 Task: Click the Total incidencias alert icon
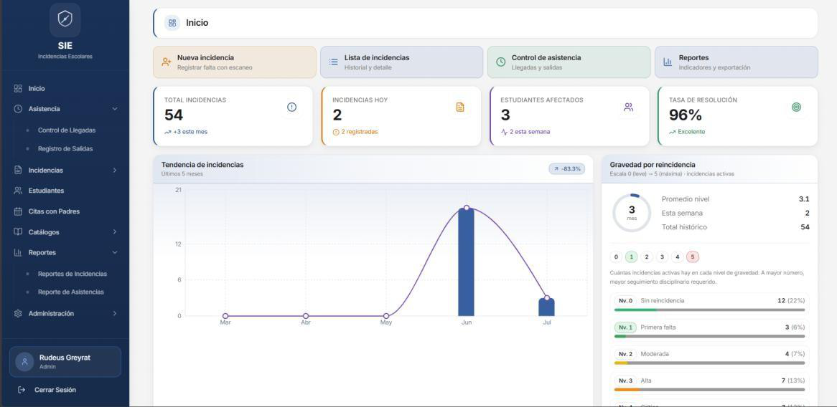(x=291, y=107)
